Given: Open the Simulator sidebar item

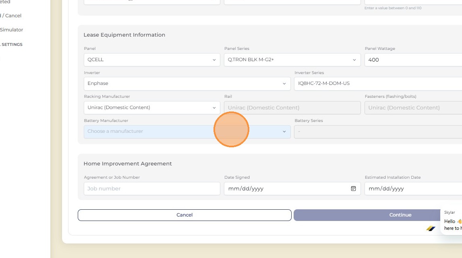Looking at the screenshot, I should pyautogui.click(x=12, y=30).
